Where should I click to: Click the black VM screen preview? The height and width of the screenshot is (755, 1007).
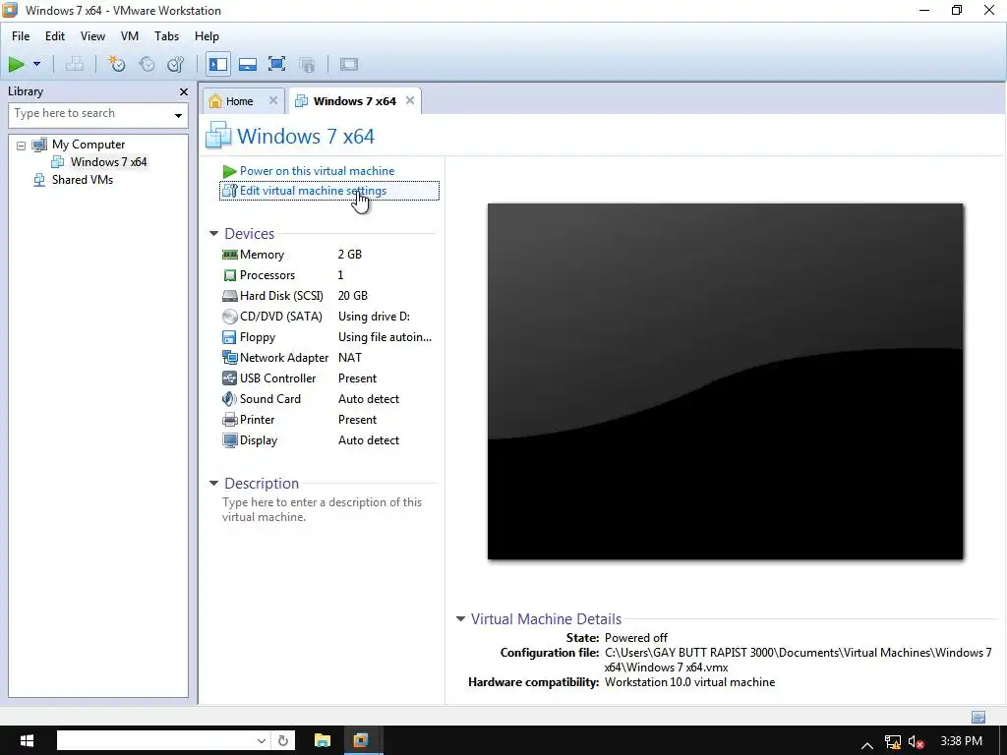click(725, 381)
